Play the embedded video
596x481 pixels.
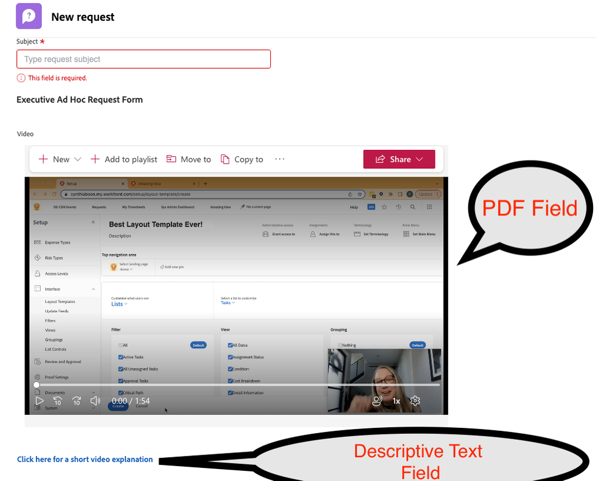click(x=39, y=401)
